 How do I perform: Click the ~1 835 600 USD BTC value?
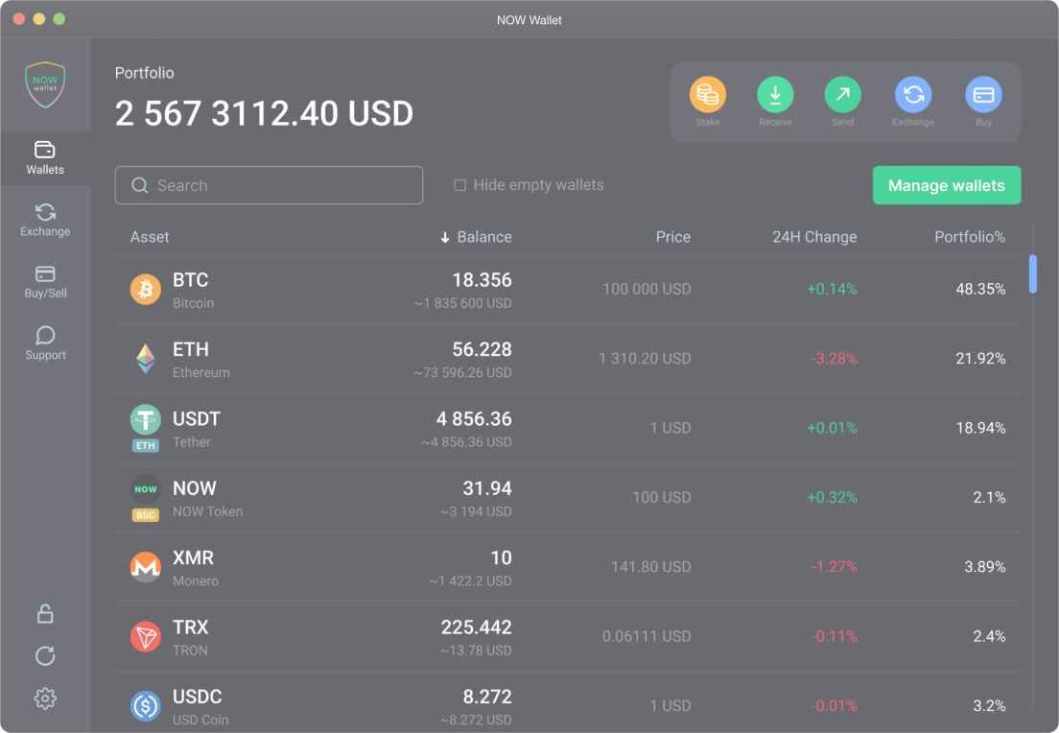pos(462,304)
